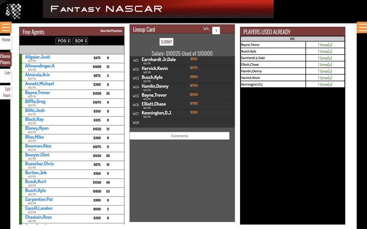Open the SOR sort dropdown

pos(80,41)
